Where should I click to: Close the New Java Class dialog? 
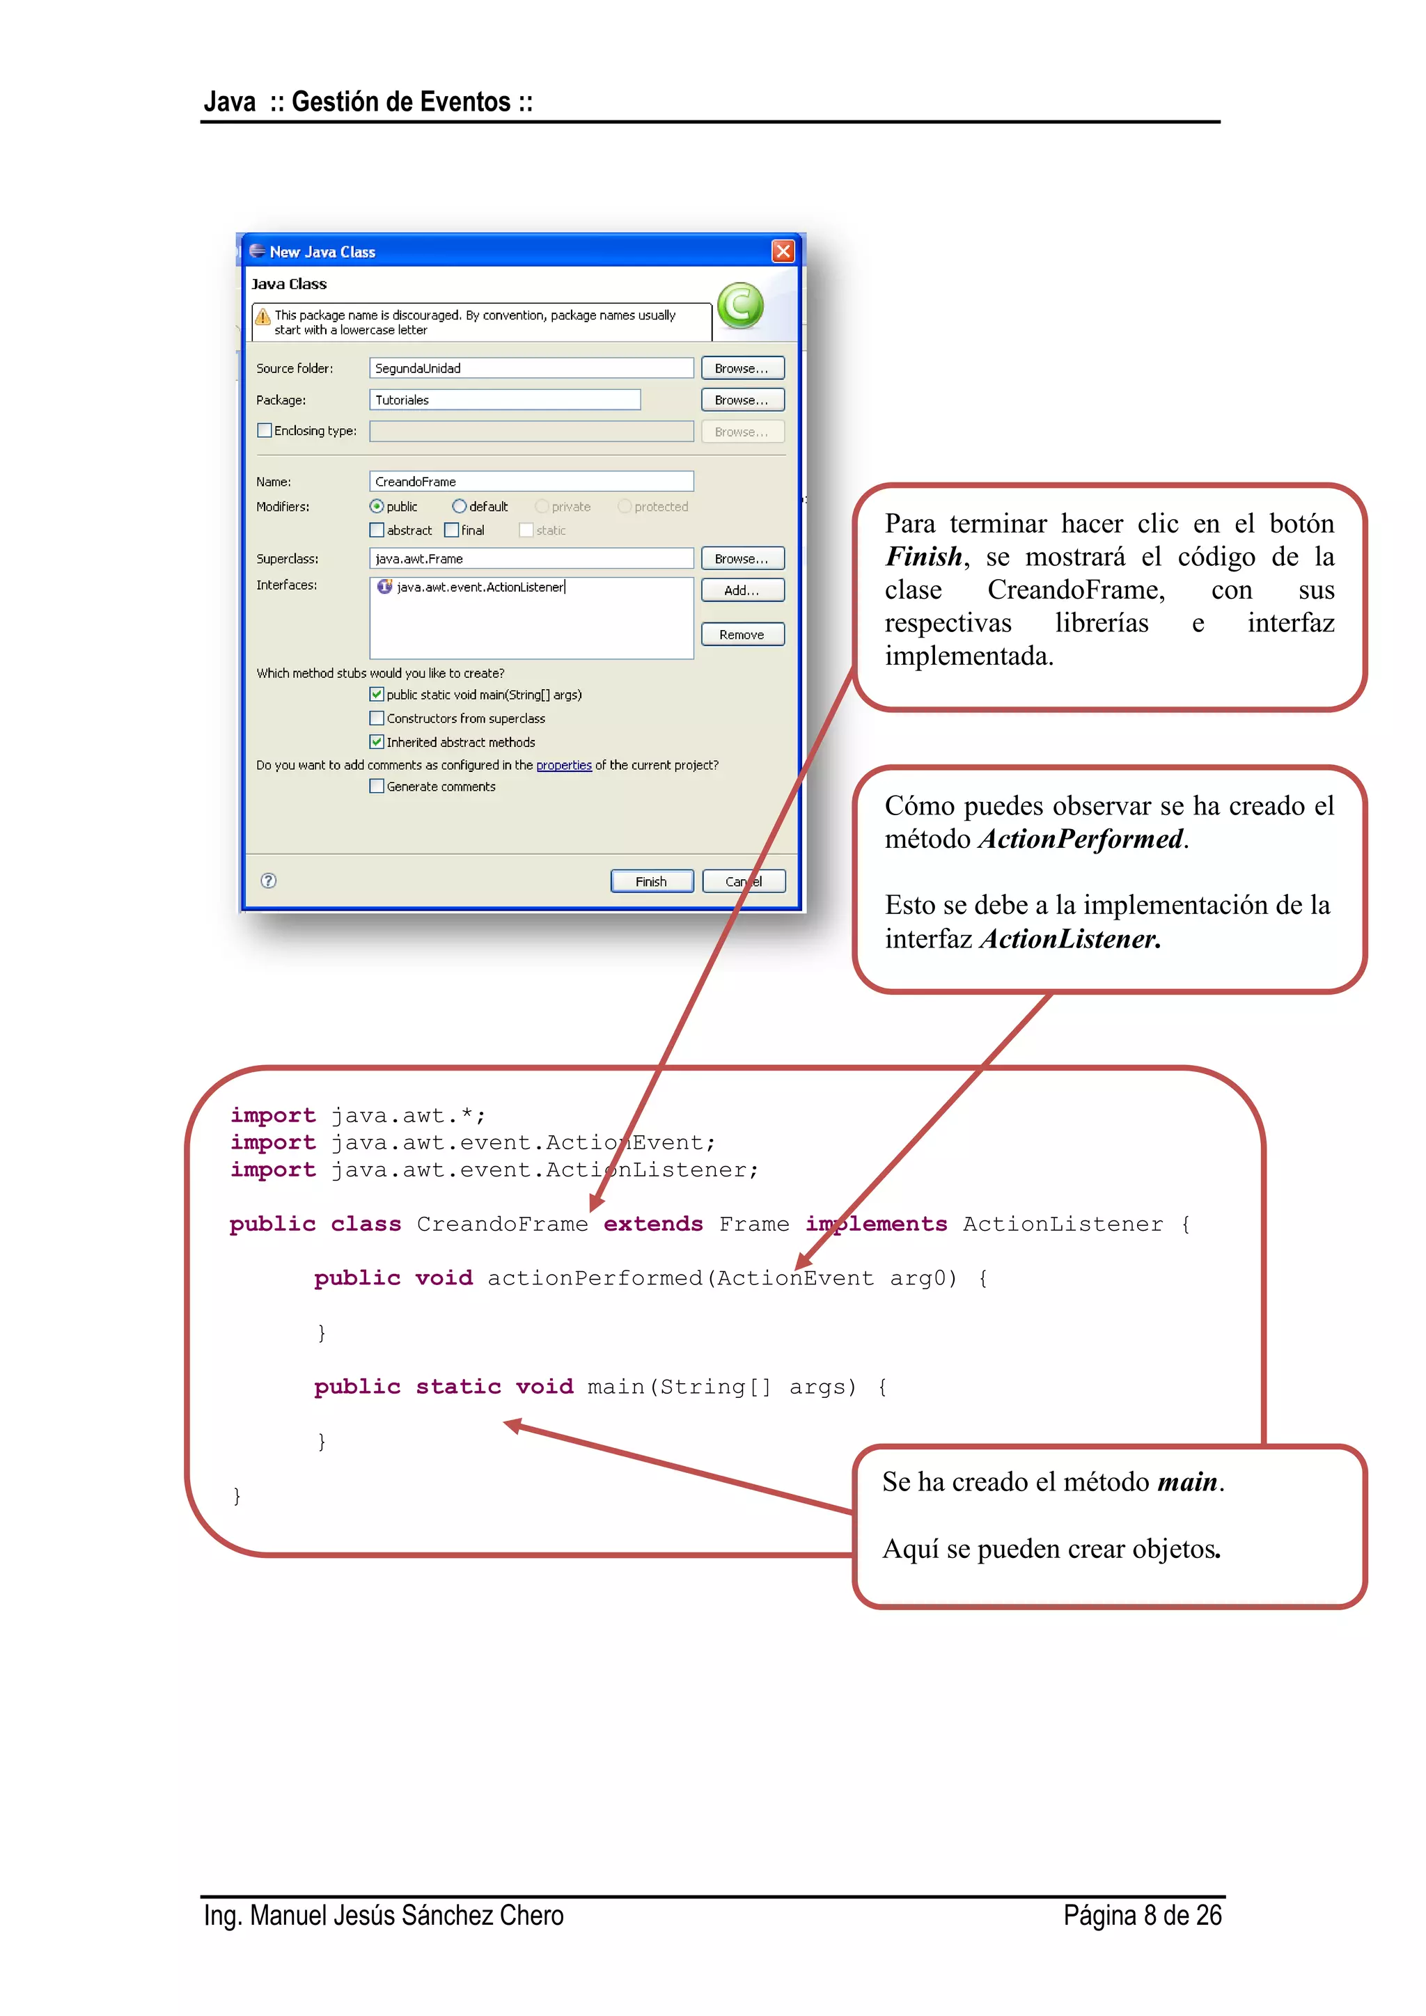point(783,251)
